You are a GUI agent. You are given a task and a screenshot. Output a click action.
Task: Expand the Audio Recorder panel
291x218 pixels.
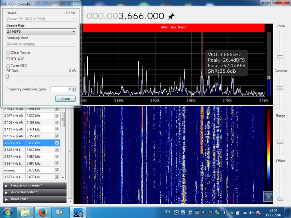pos(35,192)
